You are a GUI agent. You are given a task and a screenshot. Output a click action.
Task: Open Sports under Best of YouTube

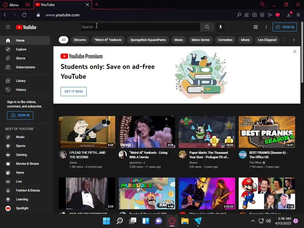point(25,146)
